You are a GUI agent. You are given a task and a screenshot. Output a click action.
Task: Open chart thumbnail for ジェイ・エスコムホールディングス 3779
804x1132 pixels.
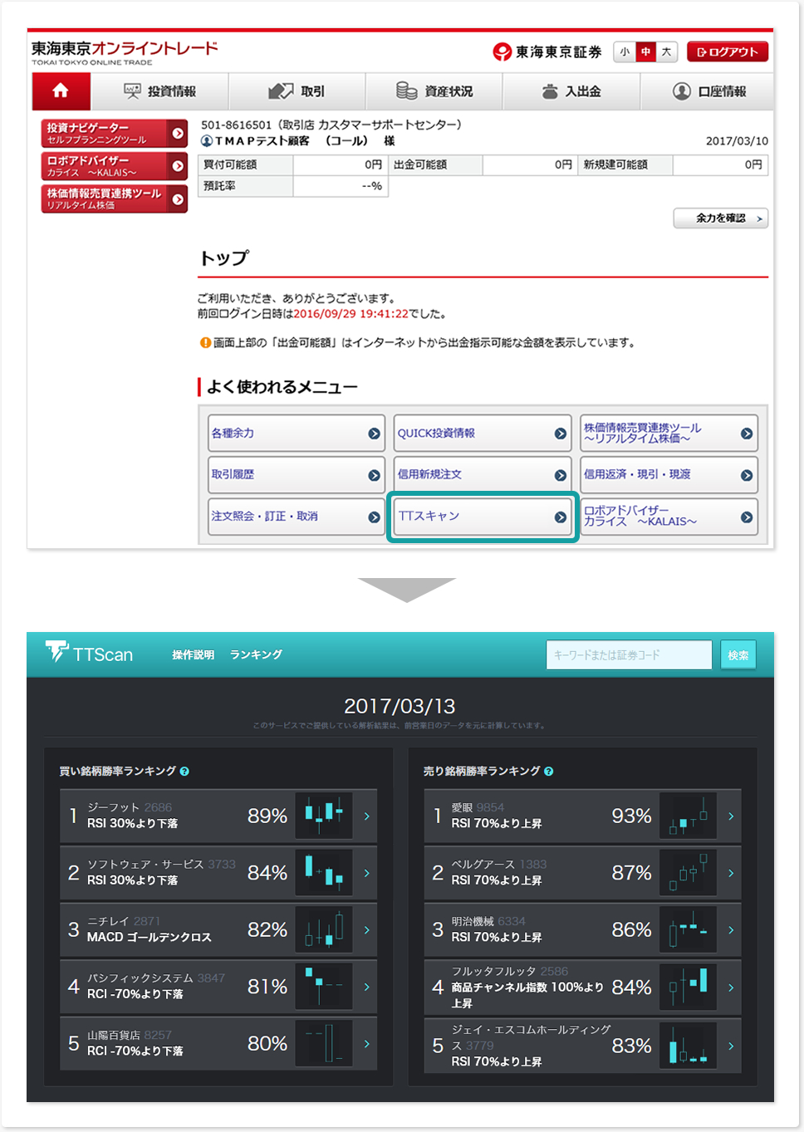688,1046
